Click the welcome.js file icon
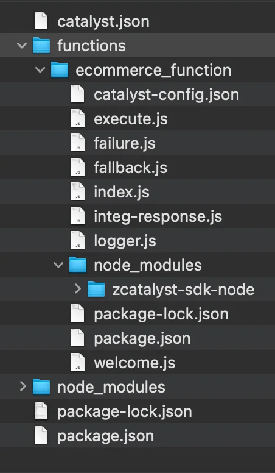 (x=78, y=362)
